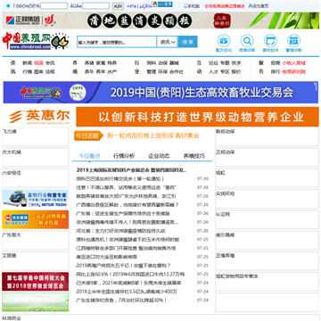The width and height of the screenshot is (321, 321).
Task: Expand the 资讯 search category dropdown
Action: click(168, 42)
